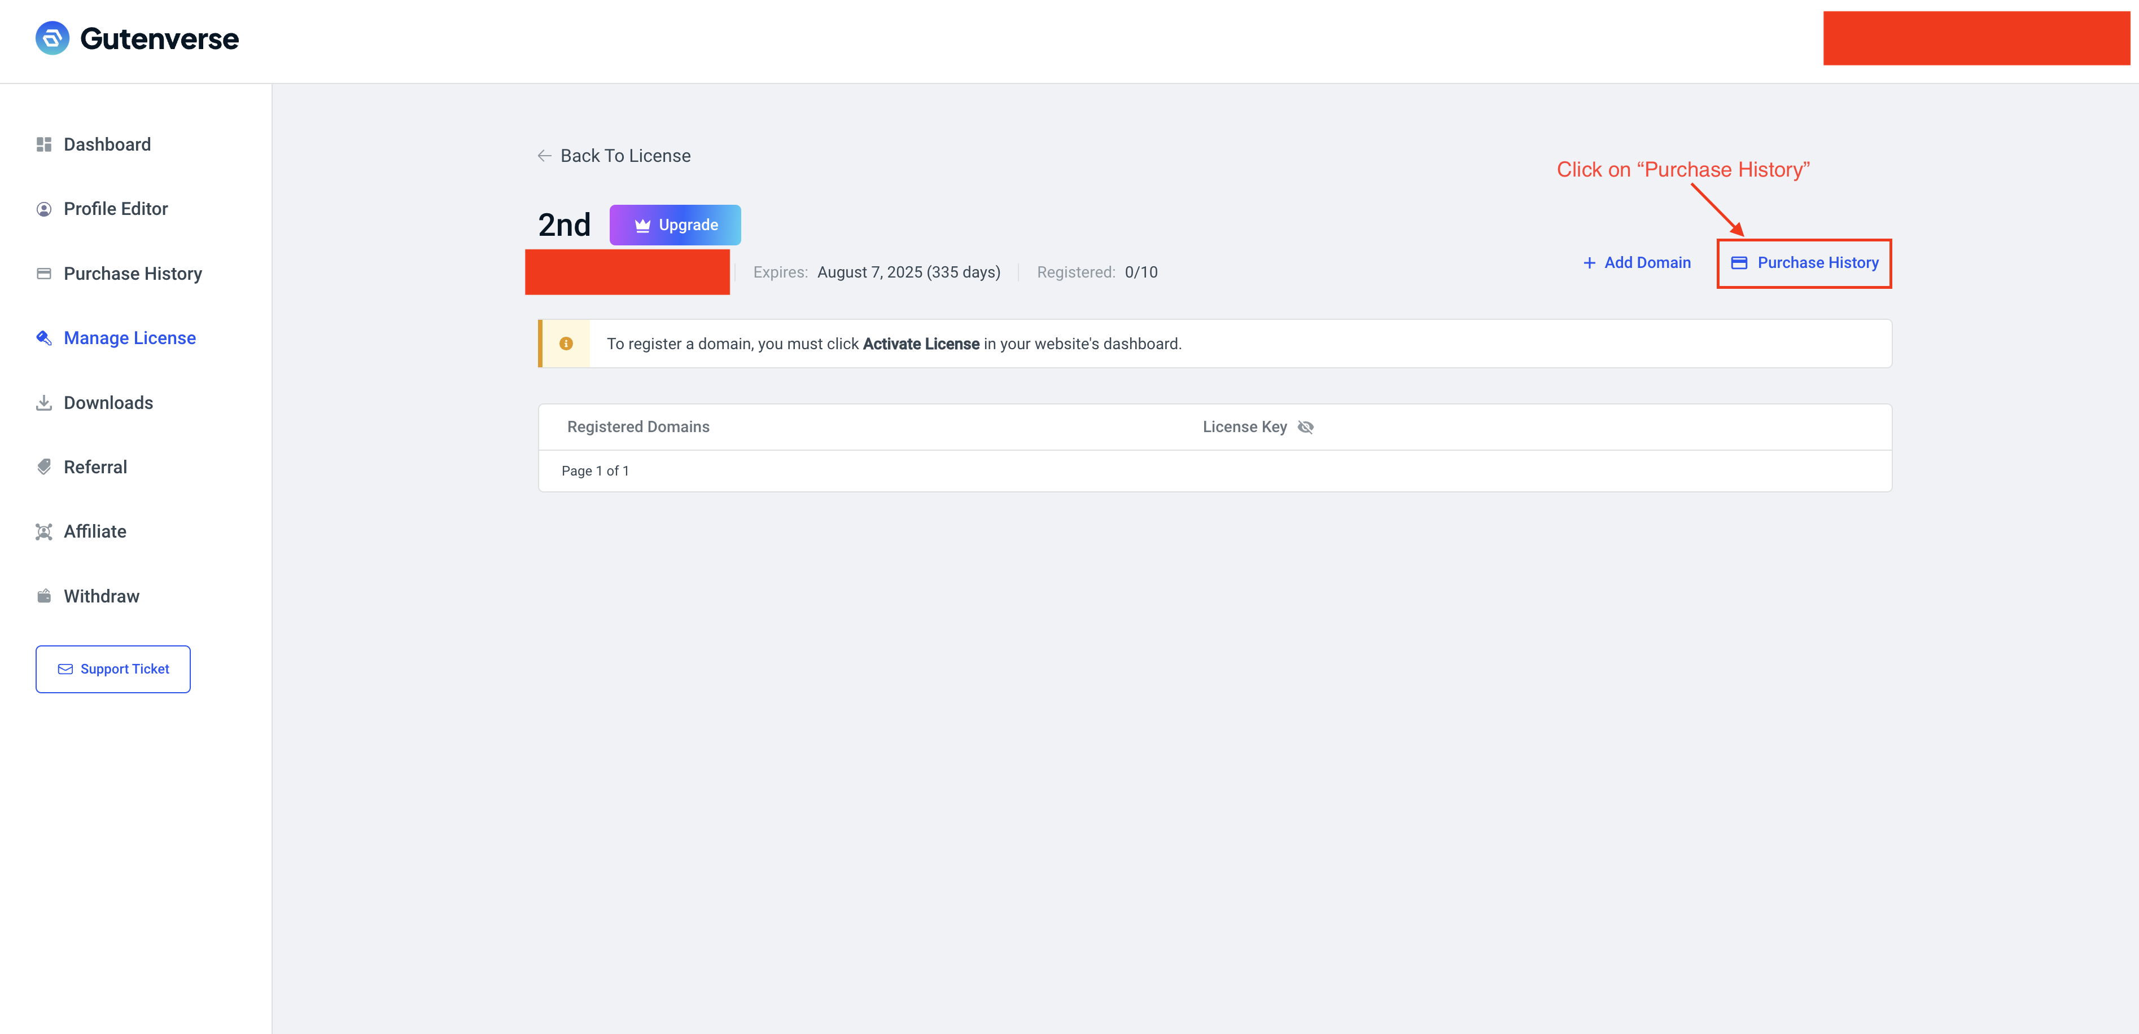Go to Referral page in sidebar
Screen dimensions: 2139x1034
(x=95, y=467)
